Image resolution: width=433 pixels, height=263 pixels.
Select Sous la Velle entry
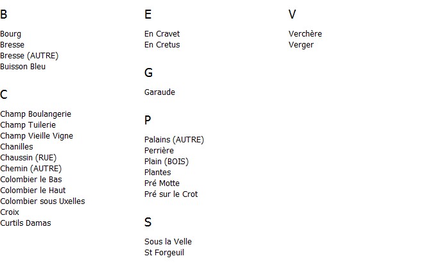[168, 242]
